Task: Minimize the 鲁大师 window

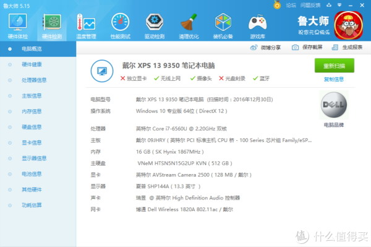Action: point(351,5)
